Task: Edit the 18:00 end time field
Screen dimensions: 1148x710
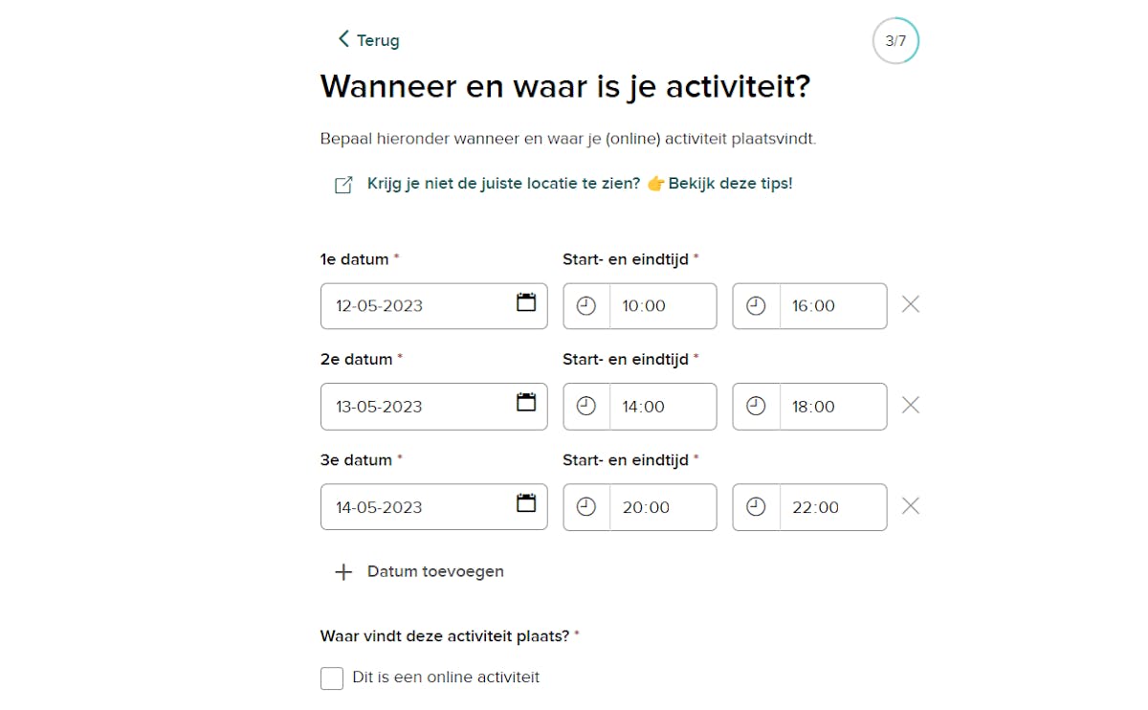Action: coord(831,407)
